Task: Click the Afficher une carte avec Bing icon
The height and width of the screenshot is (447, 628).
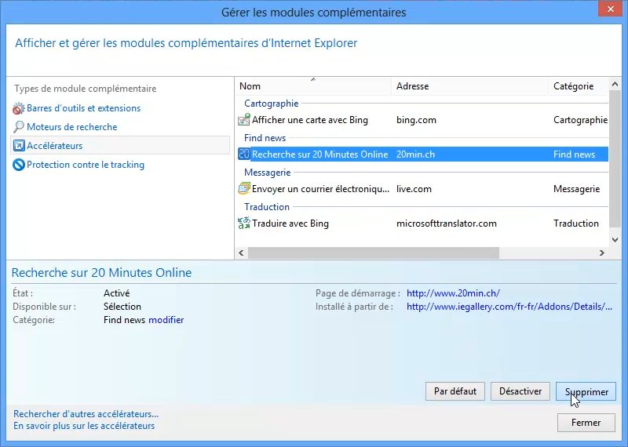Action: coord(243,120)
